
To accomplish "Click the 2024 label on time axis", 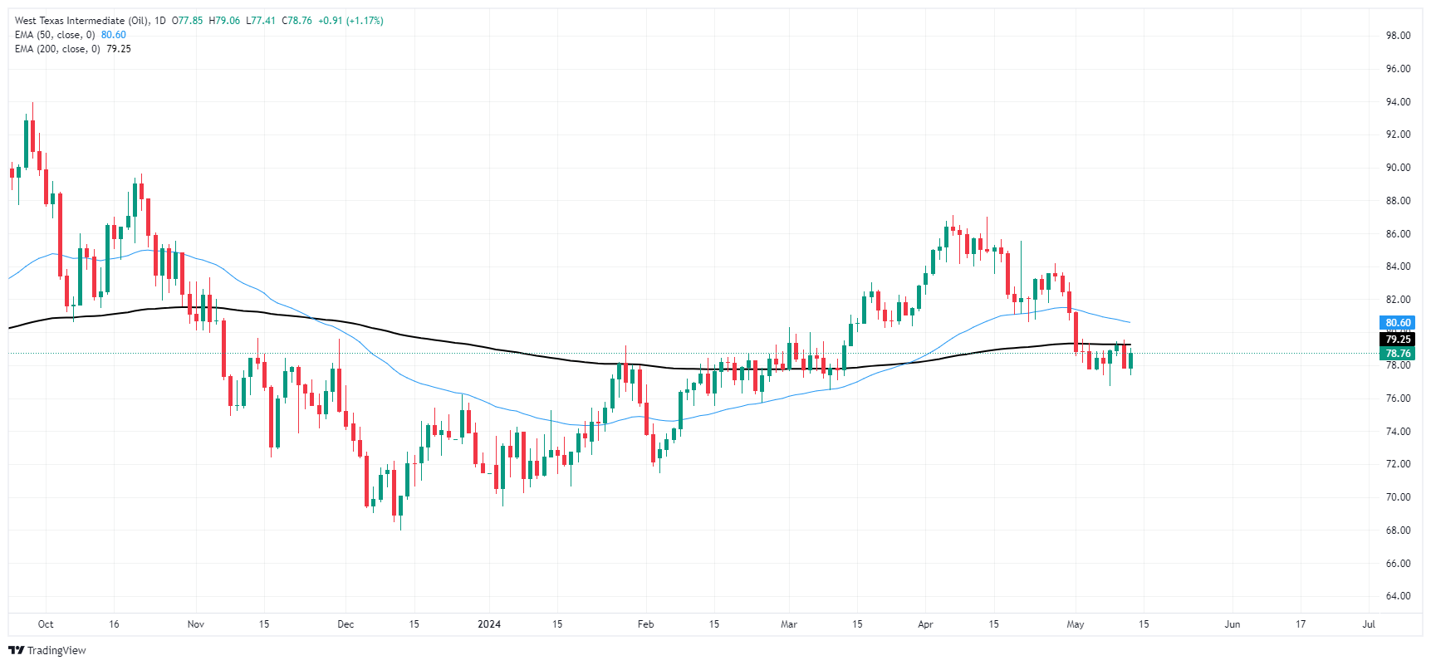I will tap(489, 624).
